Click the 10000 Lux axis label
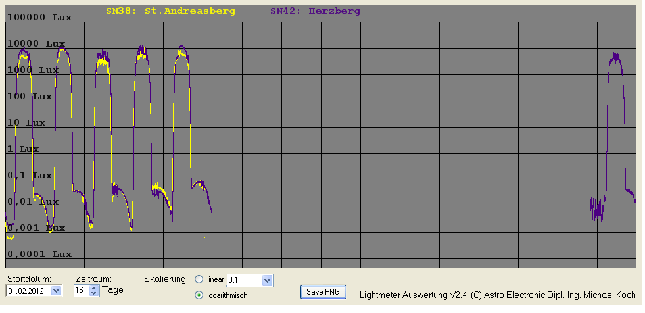The image size is (645, 313). [x=36, y=43]
